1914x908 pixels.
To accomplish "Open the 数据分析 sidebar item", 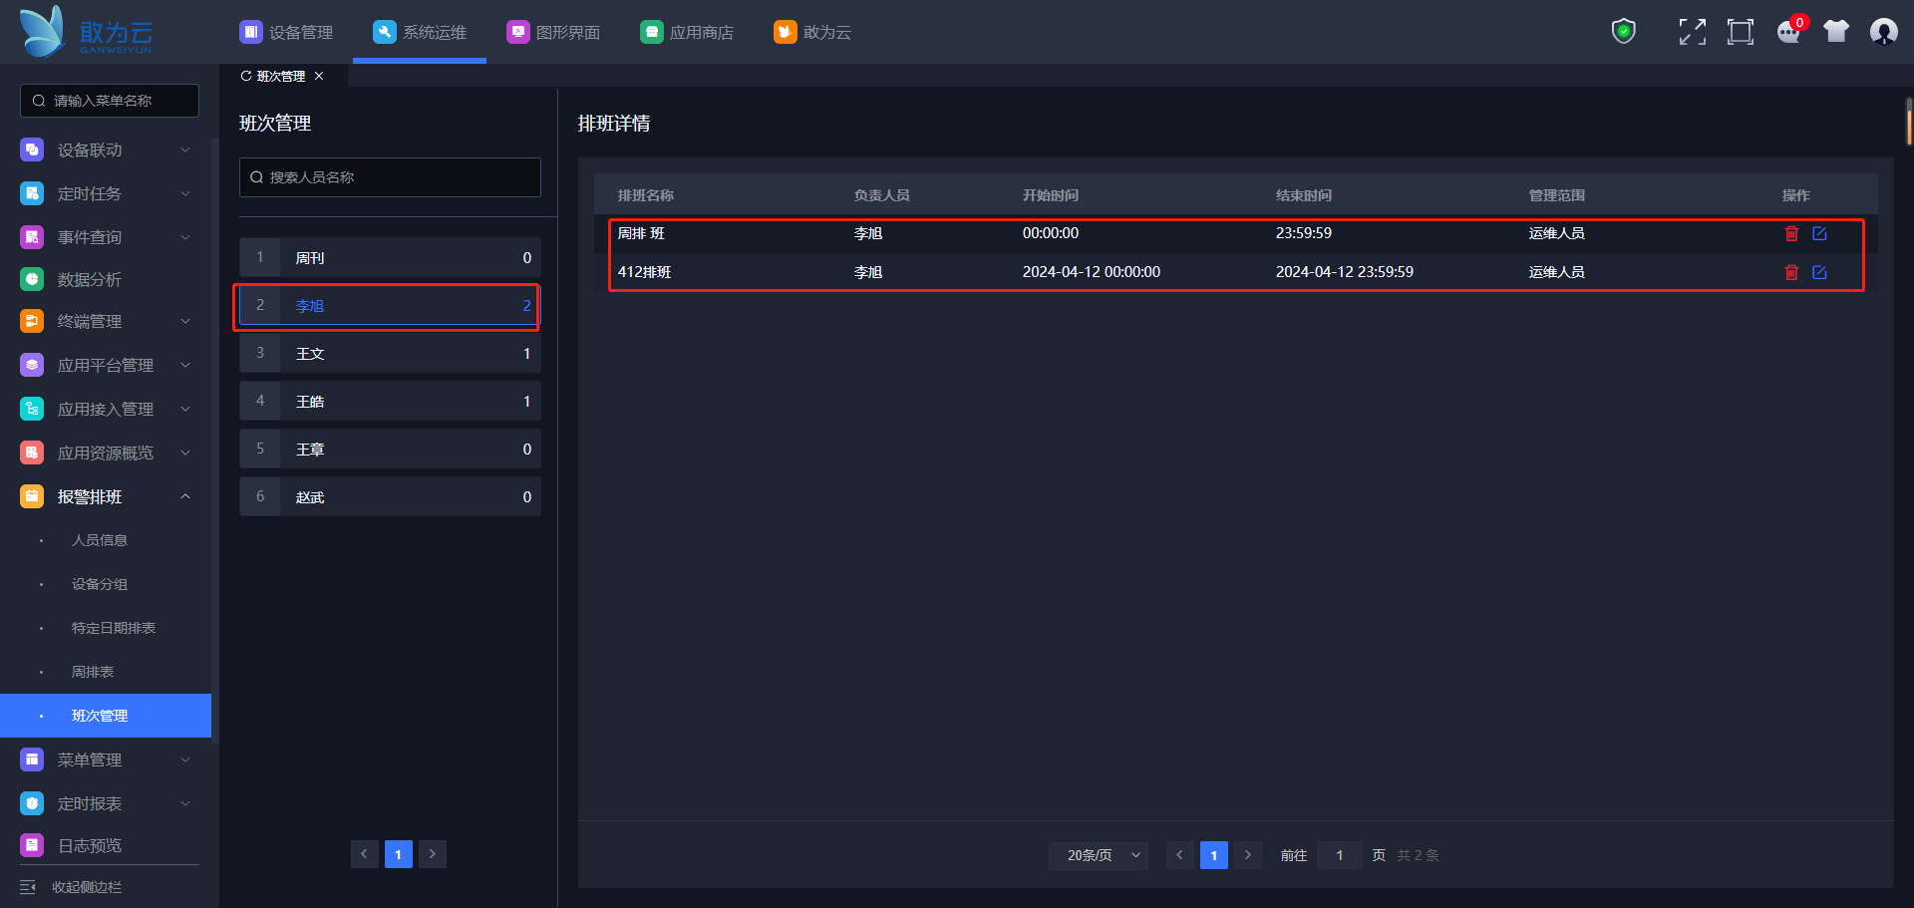I will 90,280.
